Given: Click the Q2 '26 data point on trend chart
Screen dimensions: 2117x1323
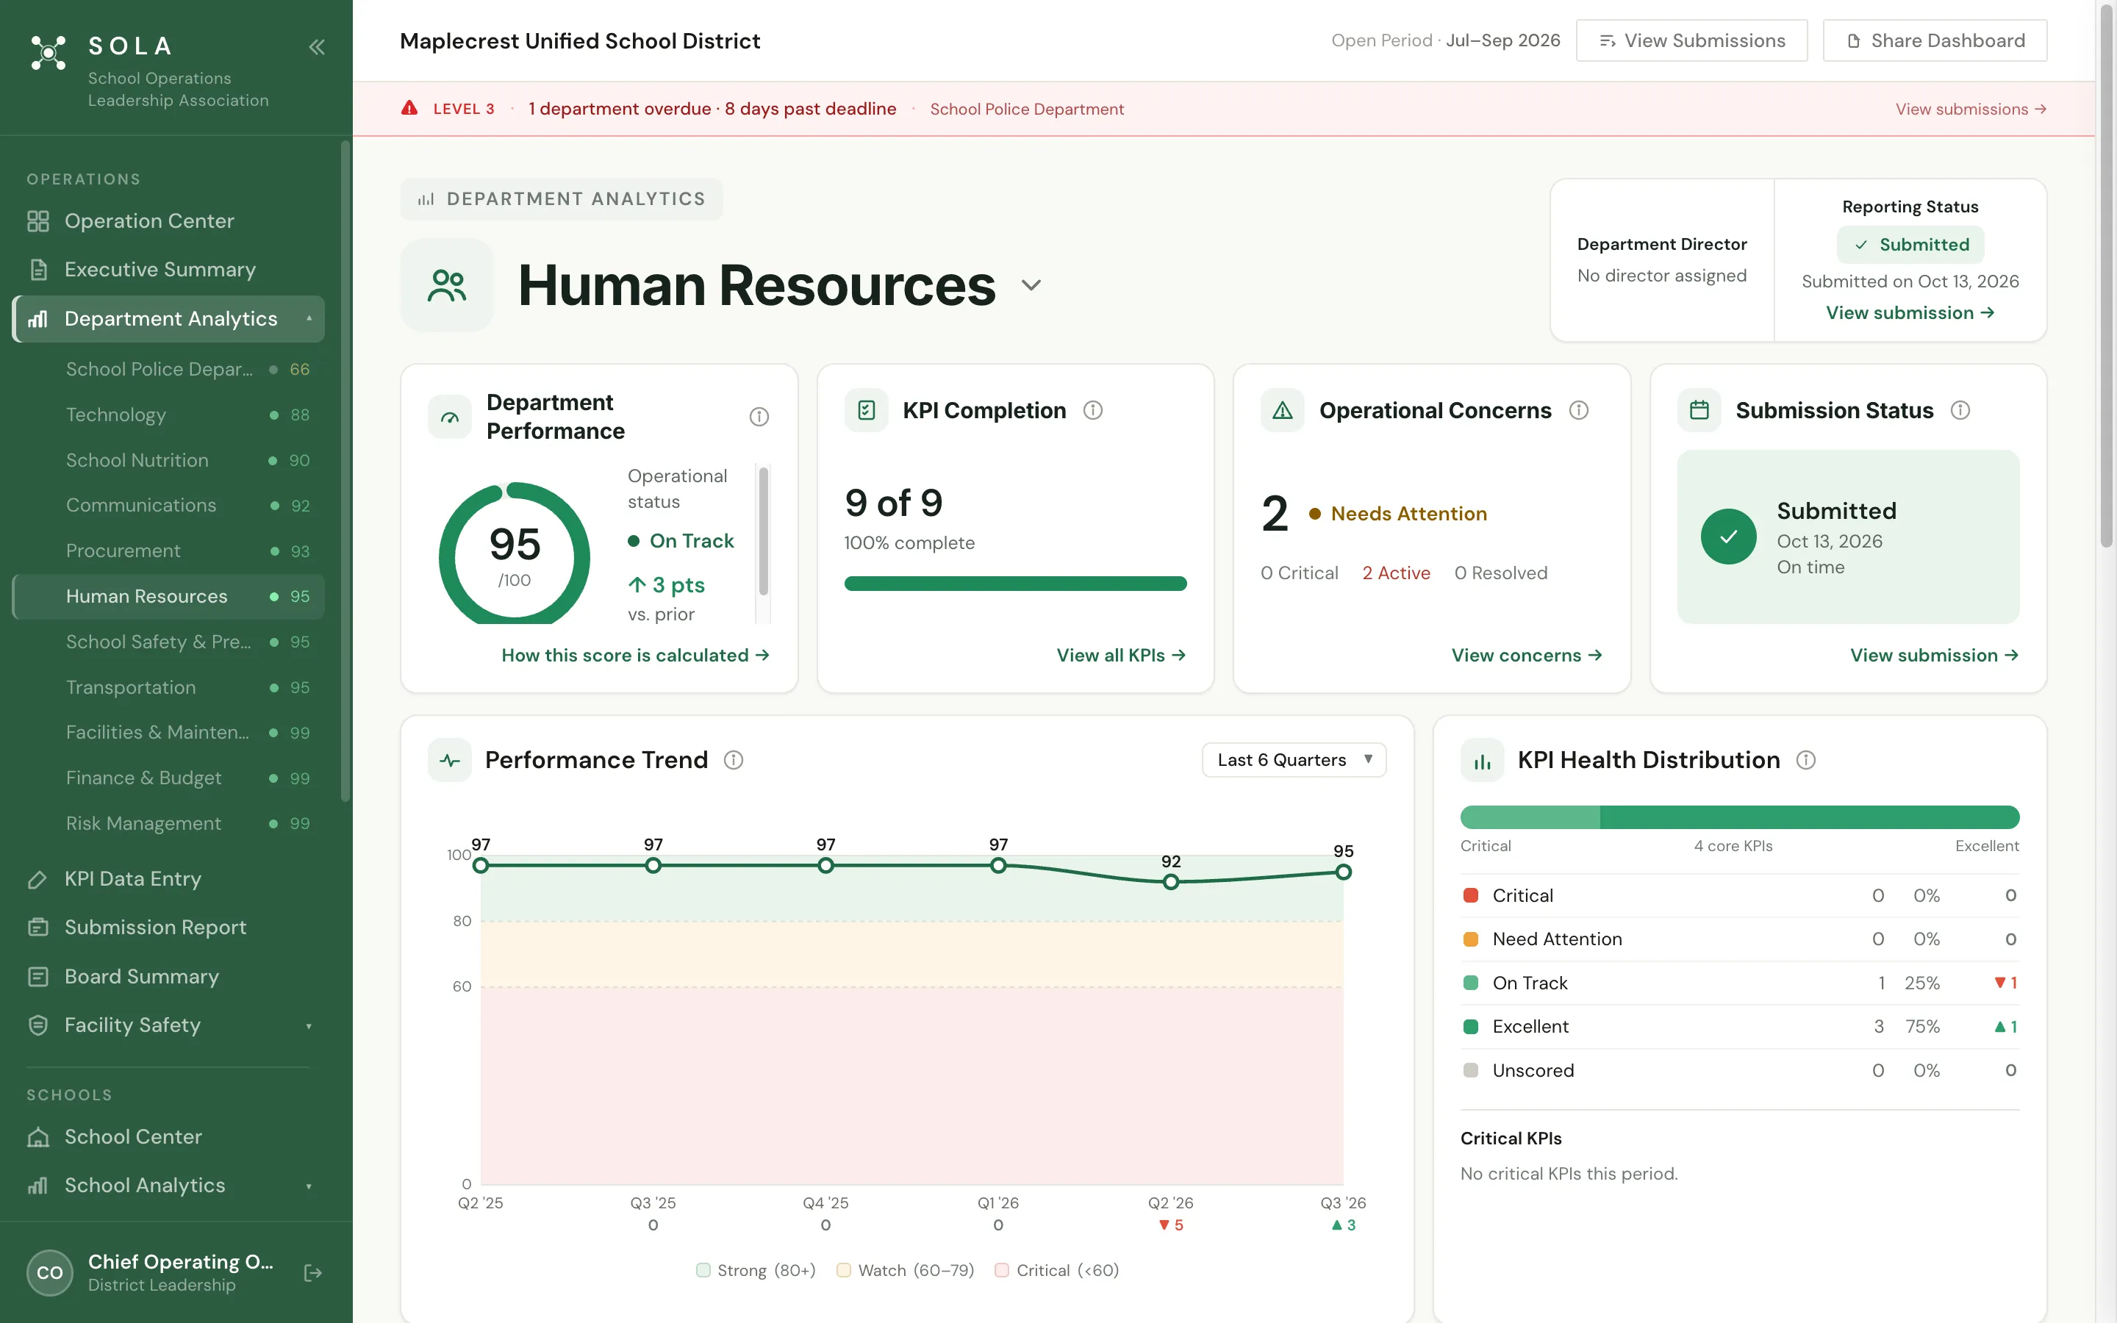Looking at the screenshot, I should (x=1170, y=882).
